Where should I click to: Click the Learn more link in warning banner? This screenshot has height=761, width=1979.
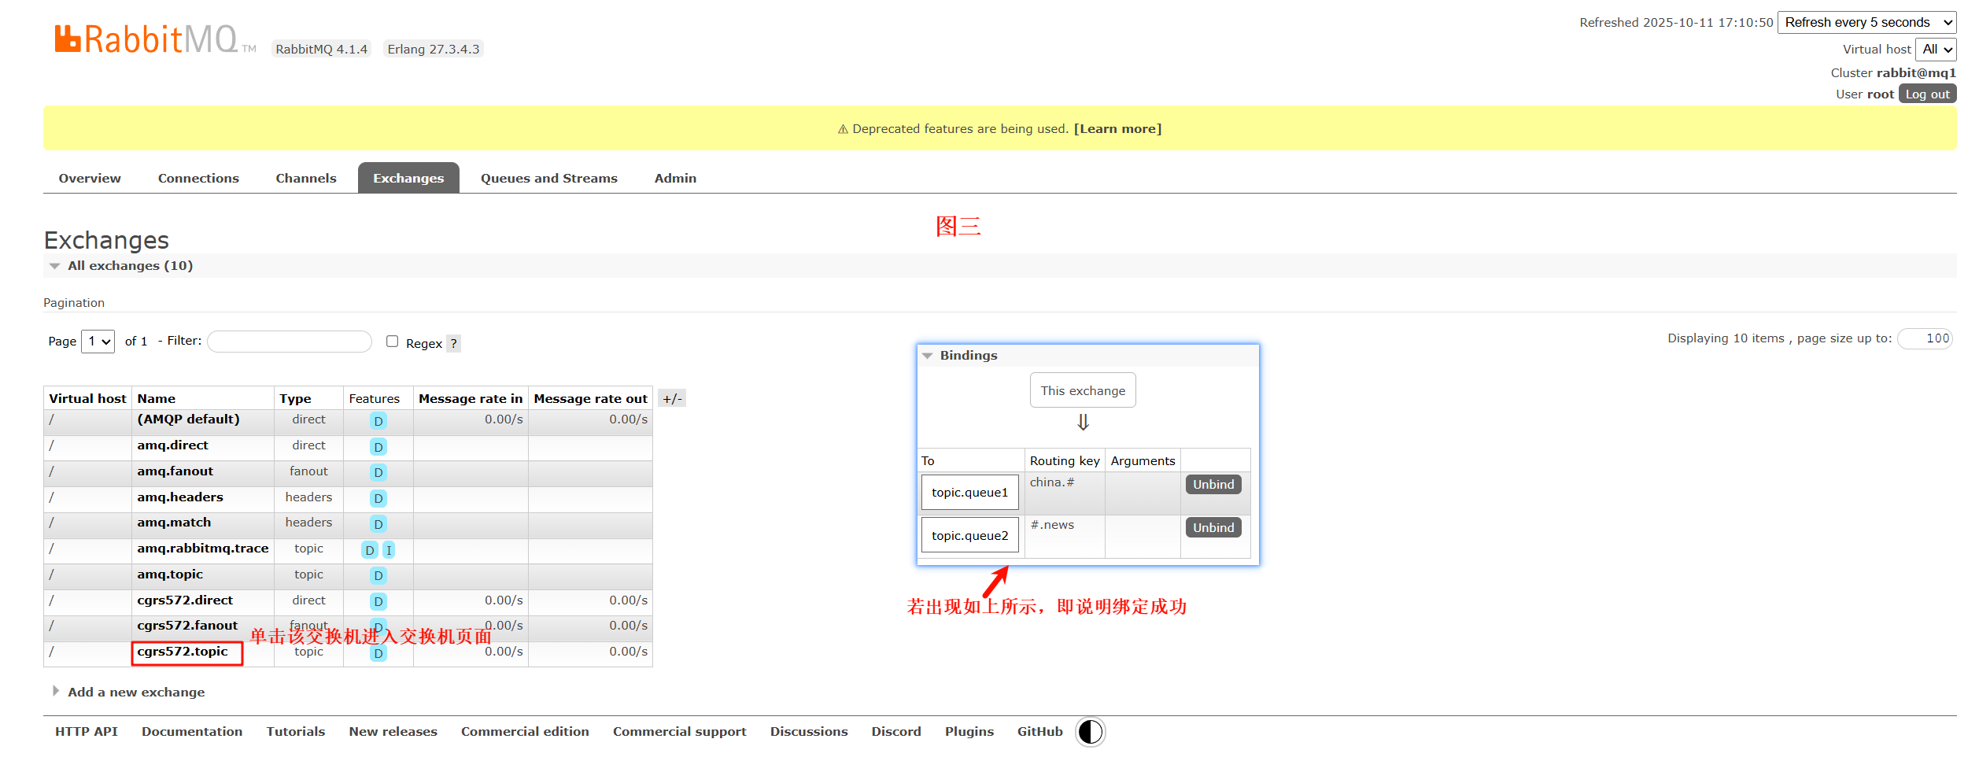pyautogui.click(x=1117, y=129)
